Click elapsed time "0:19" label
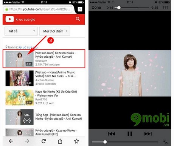This screenshot has width=174, height=146. (x=110, y=8)
